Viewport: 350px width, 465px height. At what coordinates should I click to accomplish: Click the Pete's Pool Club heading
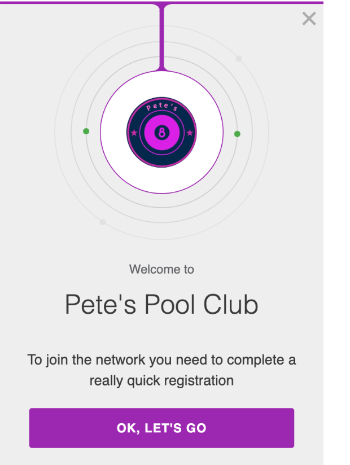coord(161,304)
